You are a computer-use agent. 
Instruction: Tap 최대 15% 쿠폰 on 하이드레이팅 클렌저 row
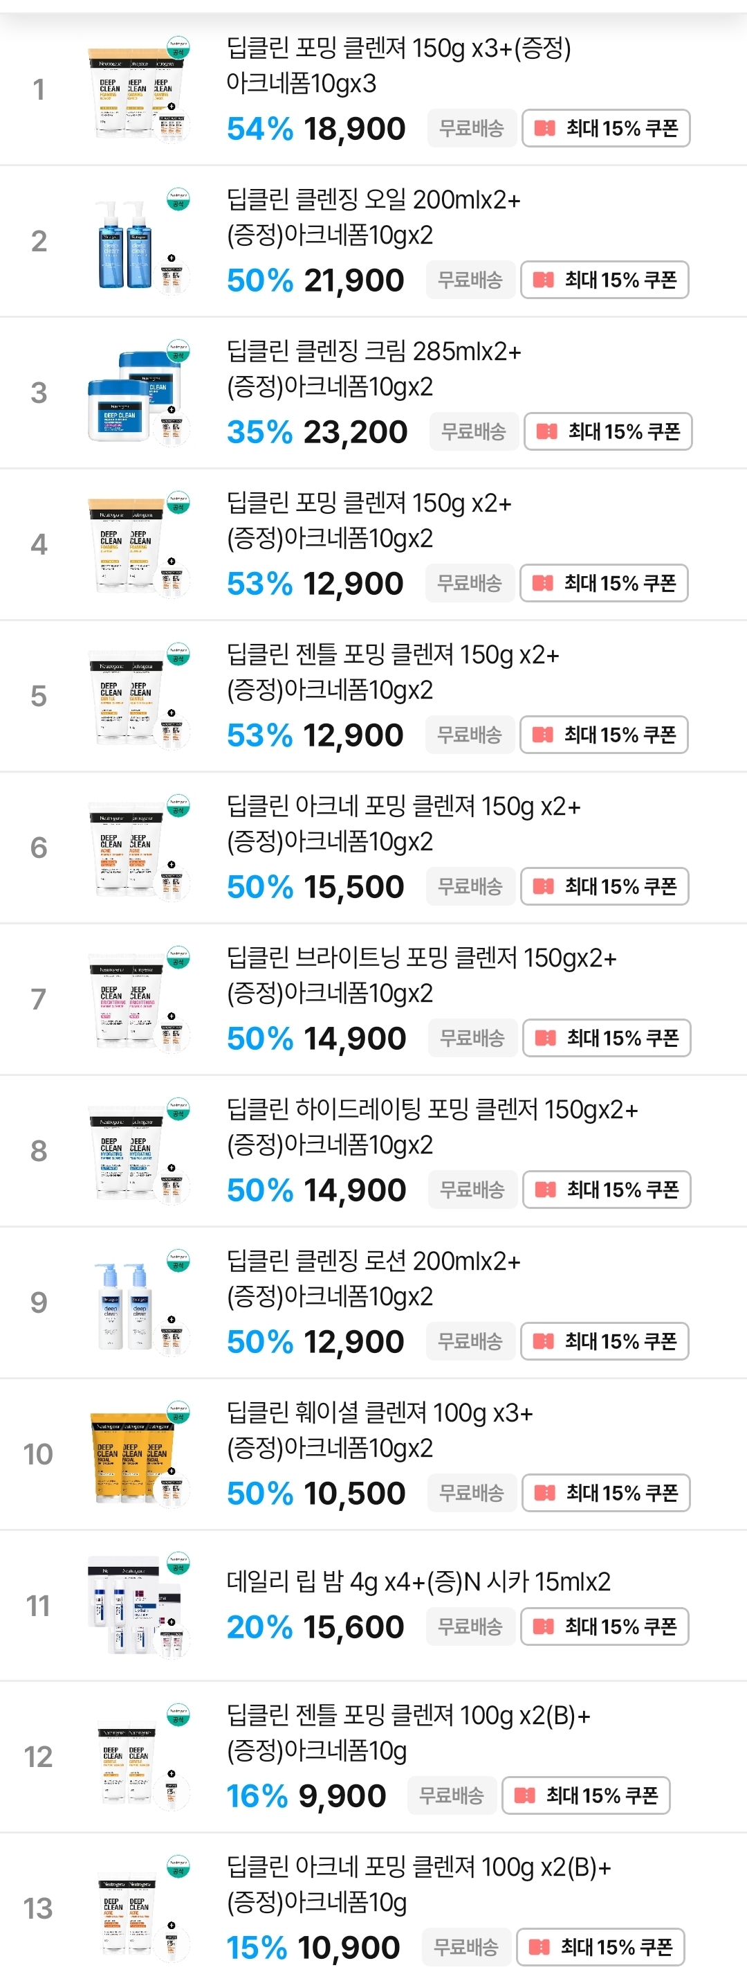pyautogui.click(x=607, y=1190)
